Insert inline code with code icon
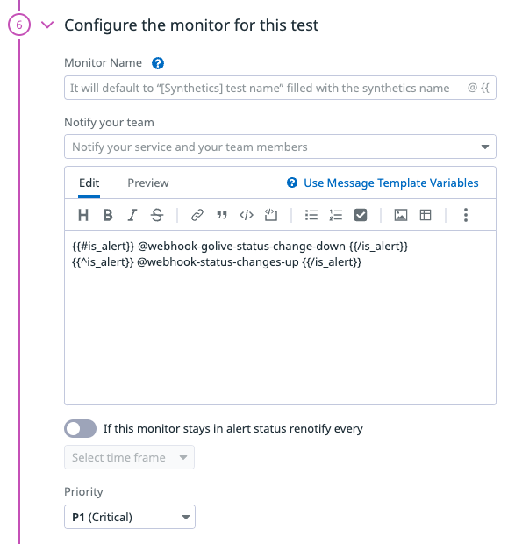Image resolution: width=515 pixels, height=544 pixels. (247, 215)
